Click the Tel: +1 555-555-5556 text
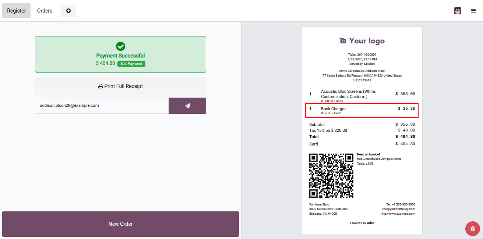The width and height of the screenshot is (483, 239). coord(401,204)
